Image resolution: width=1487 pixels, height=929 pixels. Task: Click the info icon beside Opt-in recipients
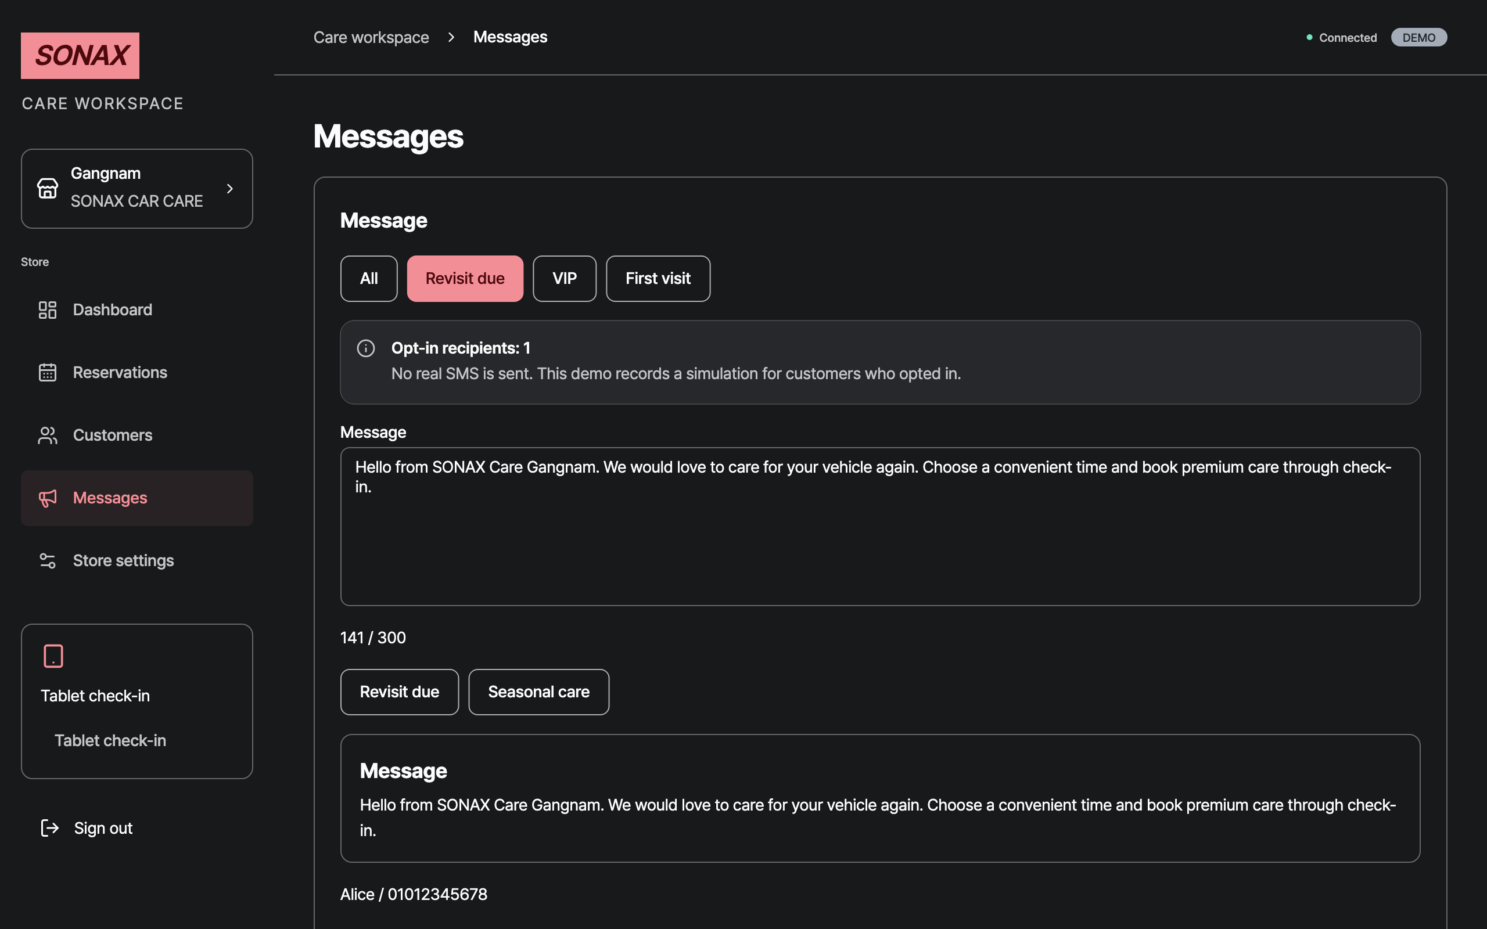tap(365, 348)
